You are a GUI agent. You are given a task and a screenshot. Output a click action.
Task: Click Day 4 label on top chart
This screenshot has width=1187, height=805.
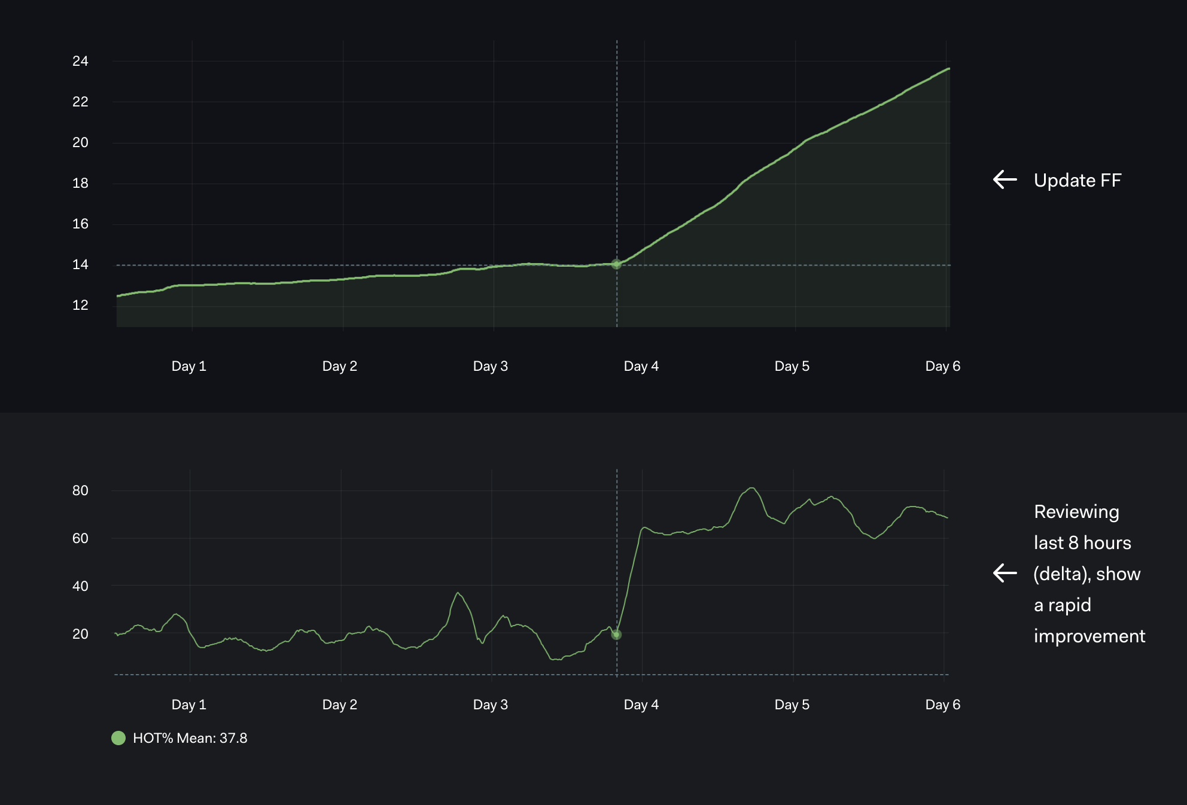(x=641, y=366)
